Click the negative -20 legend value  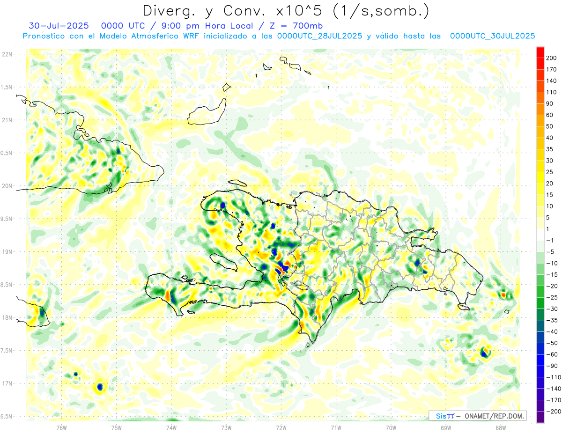pos(552,286)
